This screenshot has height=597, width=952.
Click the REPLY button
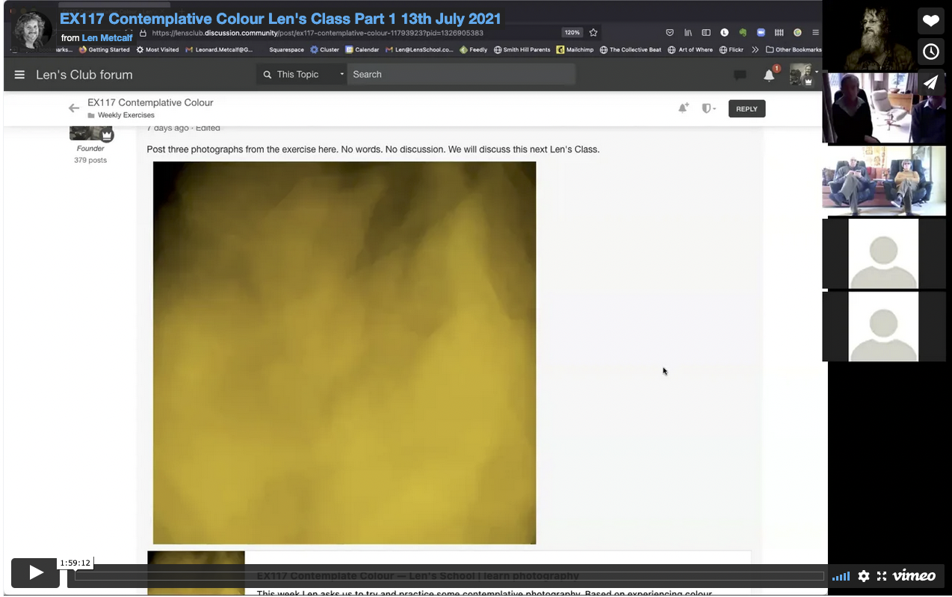[747, 109]
